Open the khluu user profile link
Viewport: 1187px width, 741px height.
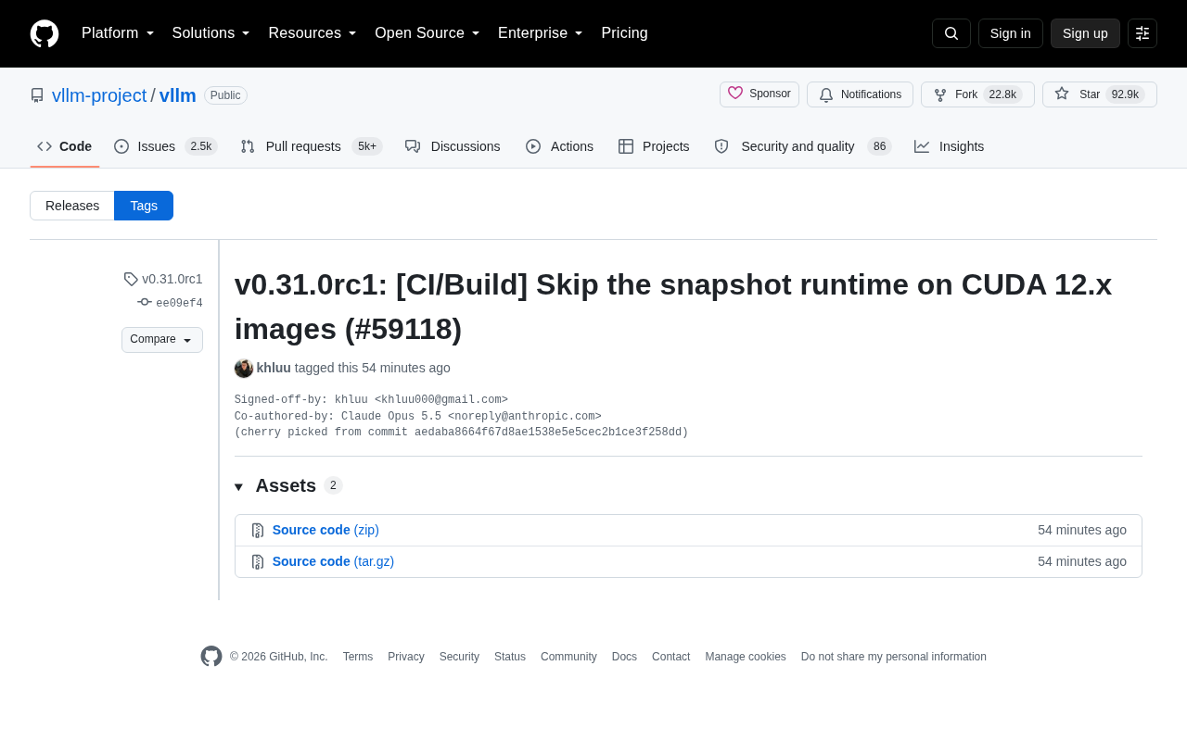[x=274, y=368]
